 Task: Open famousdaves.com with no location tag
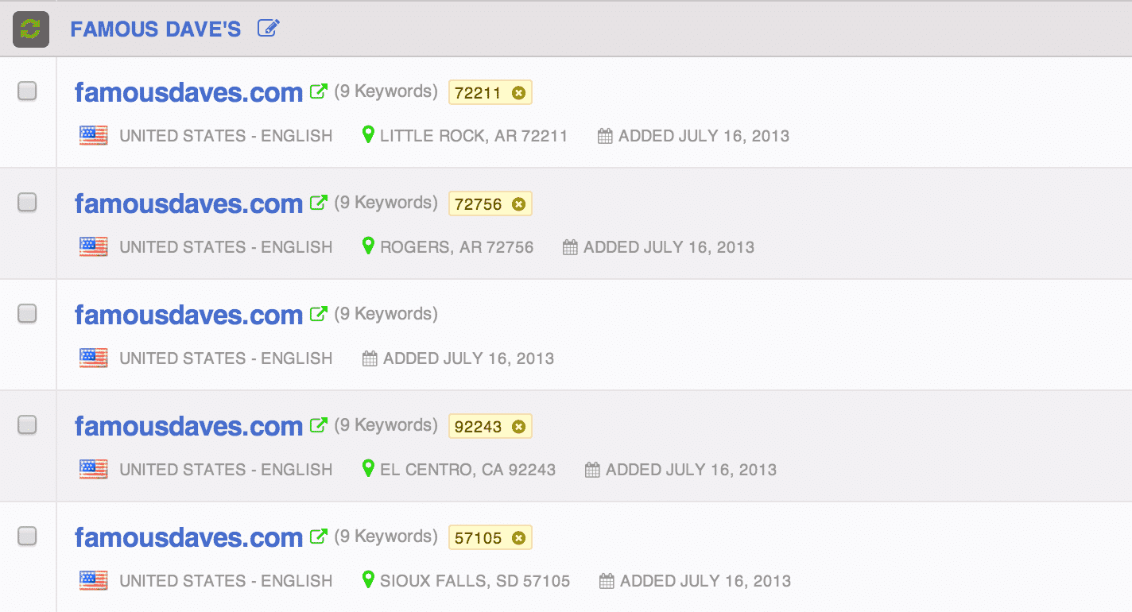[188, 316]
